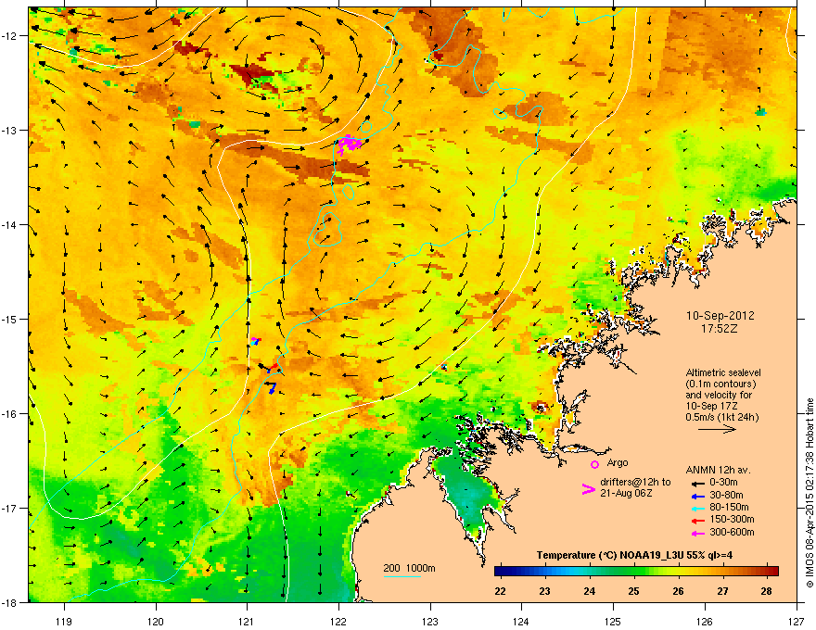The width and height of the screenshot is (816, 630).
Task: Click the time label 17:52Z
Action: click(720, 329)
